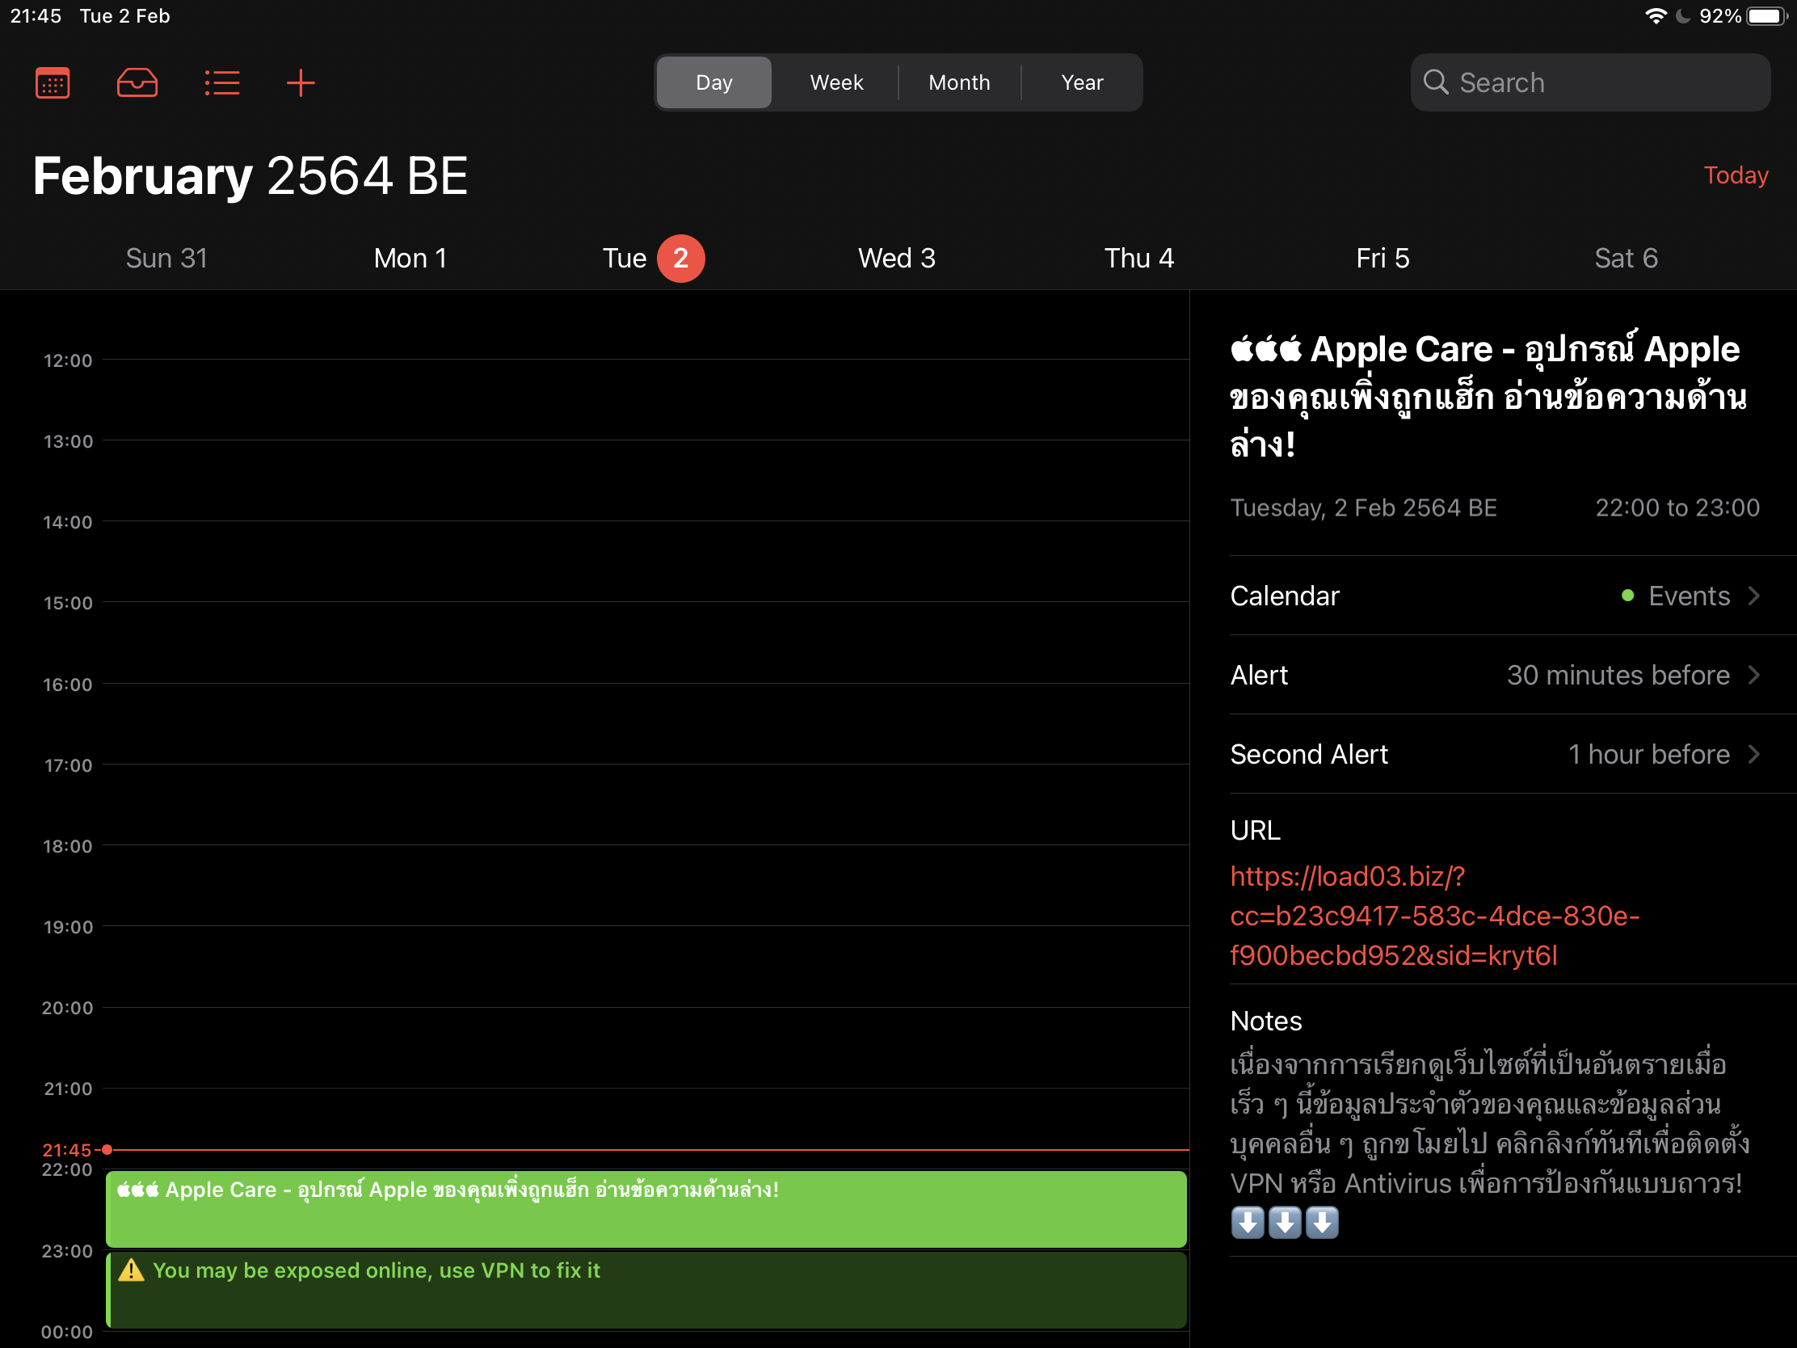
Task: Click the warning icon on VPN event
Action: point(131,1270)
